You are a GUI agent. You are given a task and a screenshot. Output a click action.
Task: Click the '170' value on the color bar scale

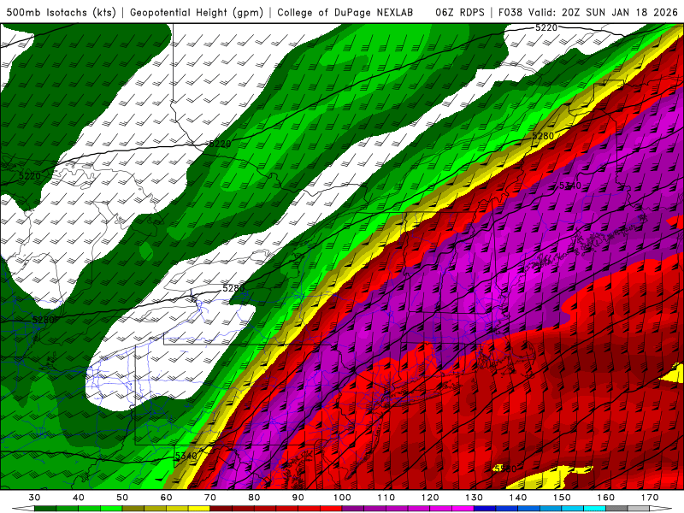(650, 498)
